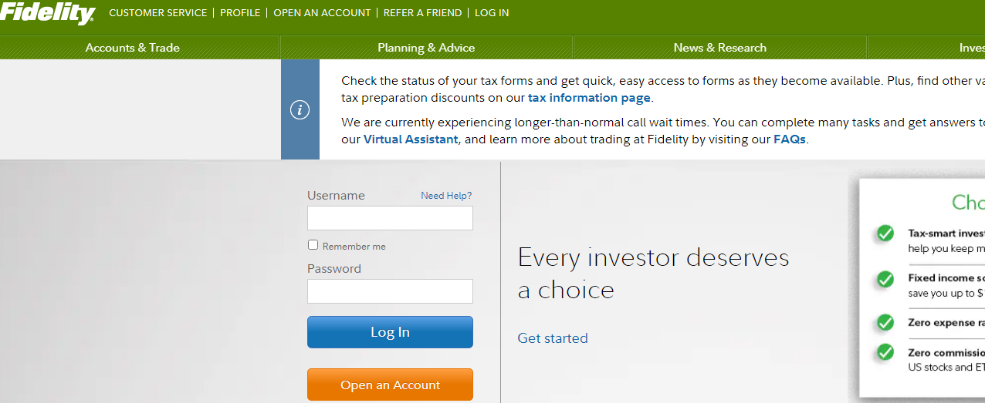The height and width of the screenshot is (403, 985).
Task: Click the blue information circle icon
Action: [x=300, y=110]
